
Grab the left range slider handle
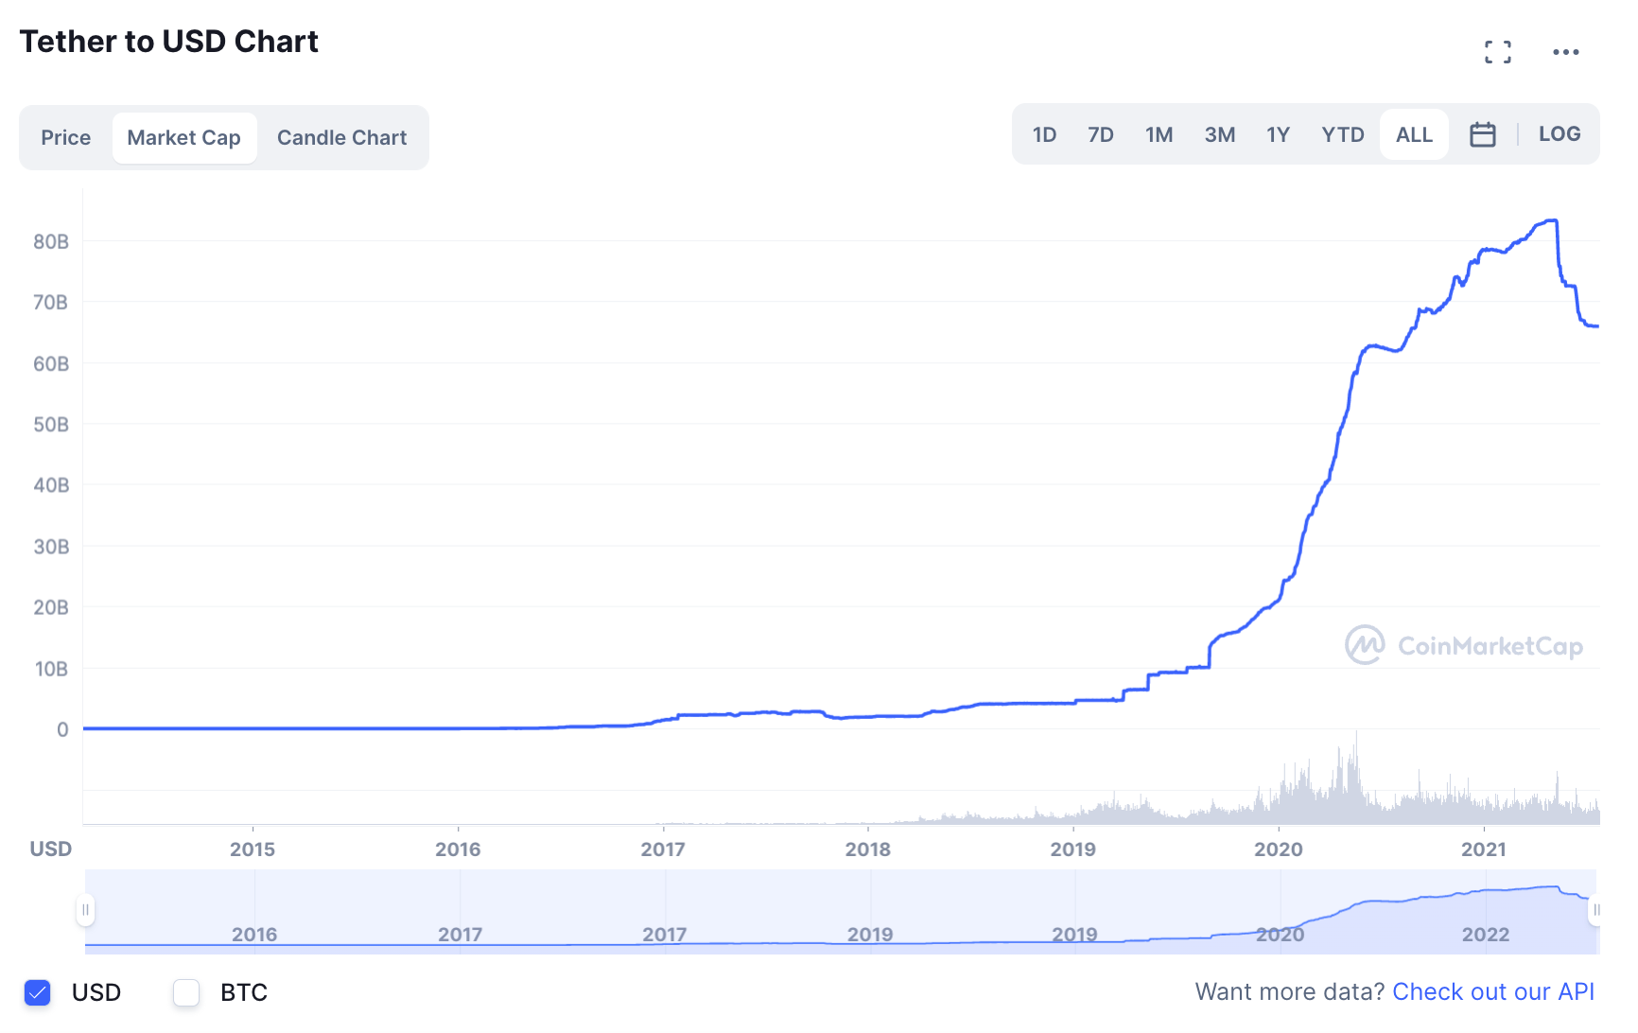tap(85, 910)
